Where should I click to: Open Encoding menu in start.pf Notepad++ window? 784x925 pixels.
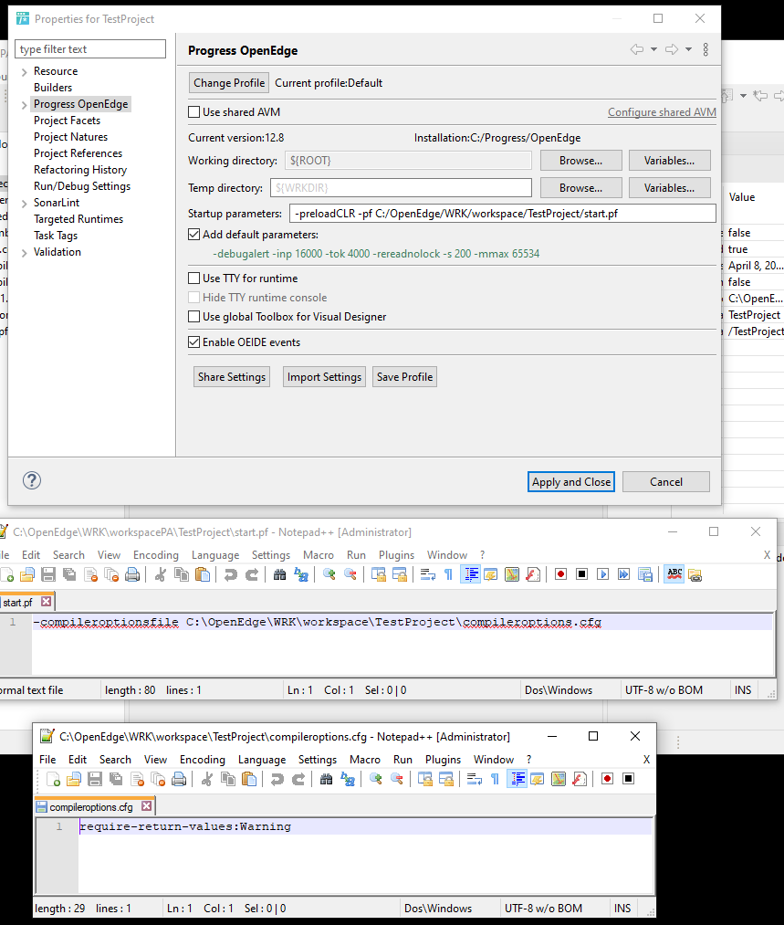(156, 555)
